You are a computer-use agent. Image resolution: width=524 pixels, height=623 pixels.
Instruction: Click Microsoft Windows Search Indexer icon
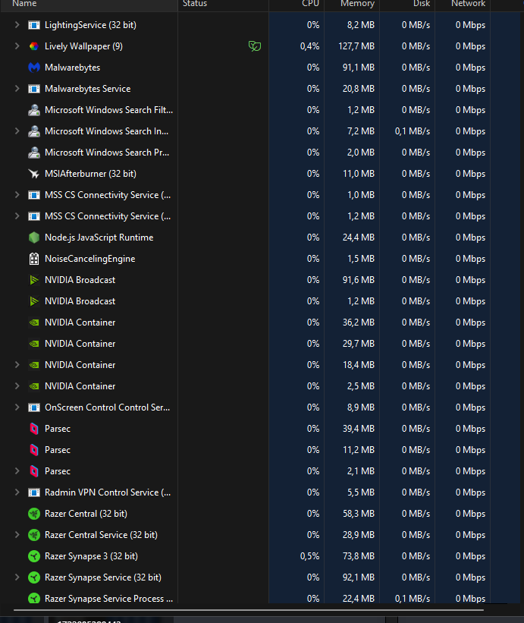tap(34, 131)
